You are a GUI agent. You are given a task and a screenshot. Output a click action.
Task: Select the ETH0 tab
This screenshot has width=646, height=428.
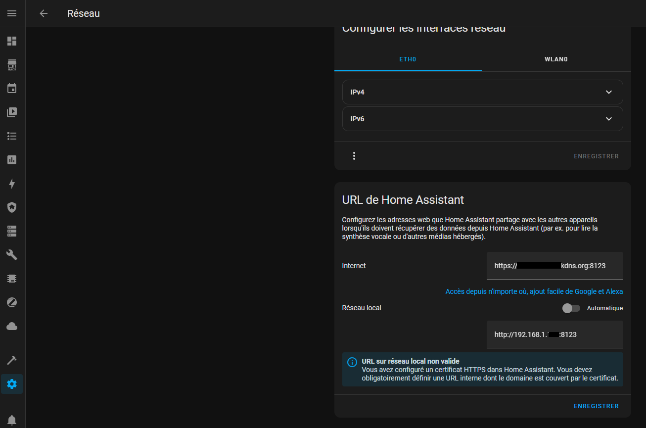click(x=408, y=59)
